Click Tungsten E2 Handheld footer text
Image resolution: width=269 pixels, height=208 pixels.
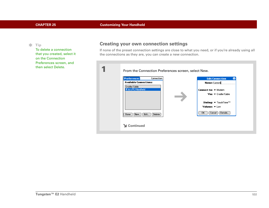click(56, 194)
